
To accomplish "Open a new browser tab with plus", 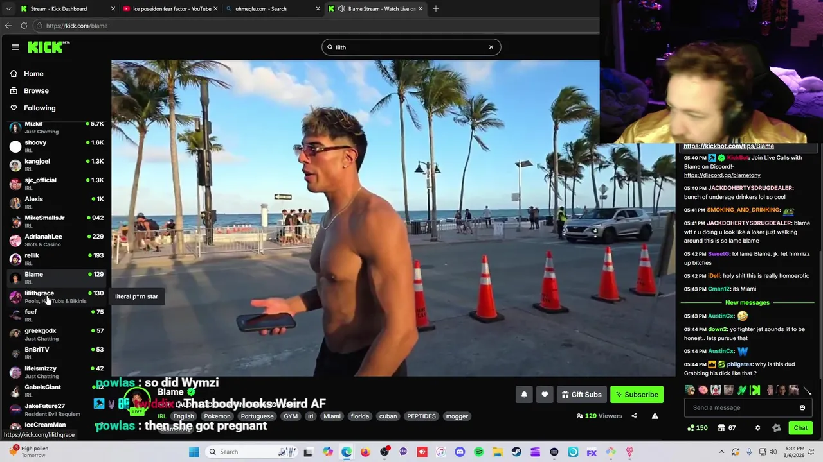I will point(435,8).
